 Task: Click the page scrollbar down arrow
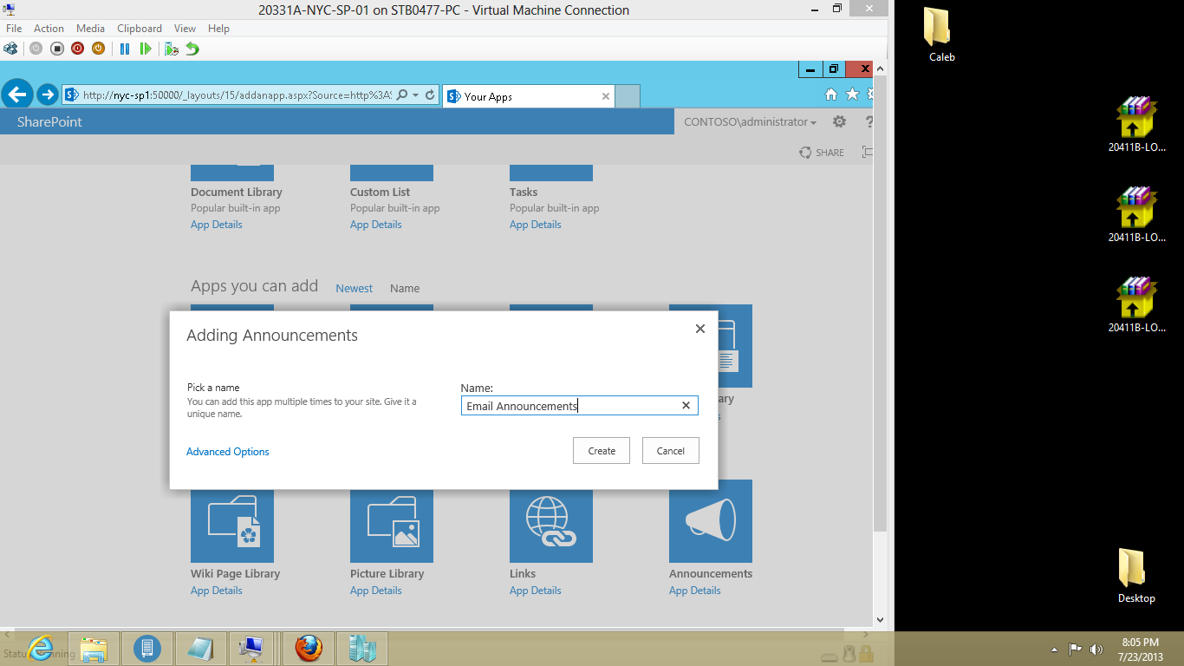(x=881, y=620)
